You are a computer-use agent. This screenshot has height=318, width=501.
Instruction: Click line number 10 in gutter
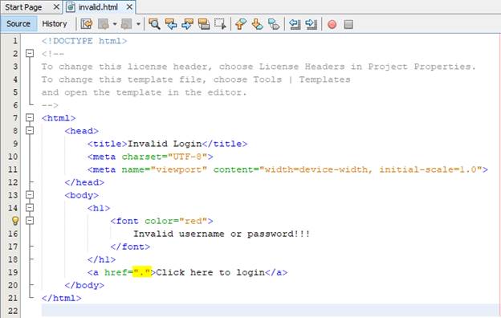(x=13, y=157)
